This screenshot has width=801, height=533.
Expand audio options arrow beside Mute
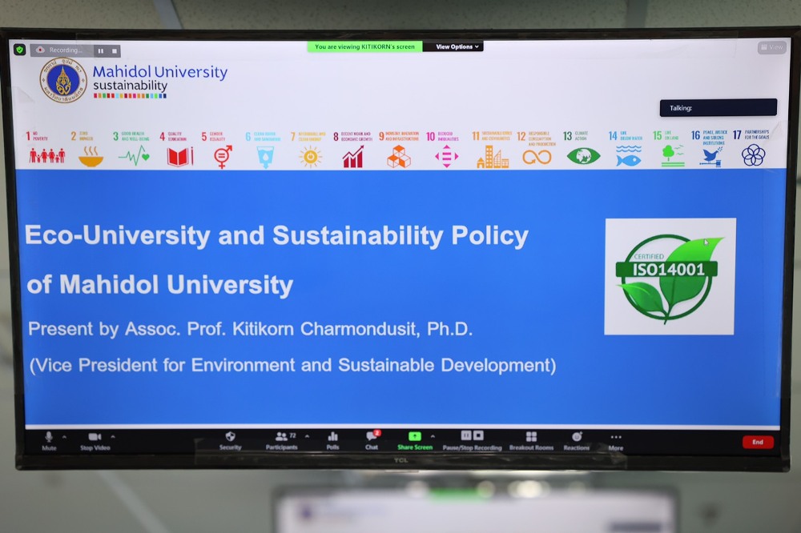tap(64, 436)
